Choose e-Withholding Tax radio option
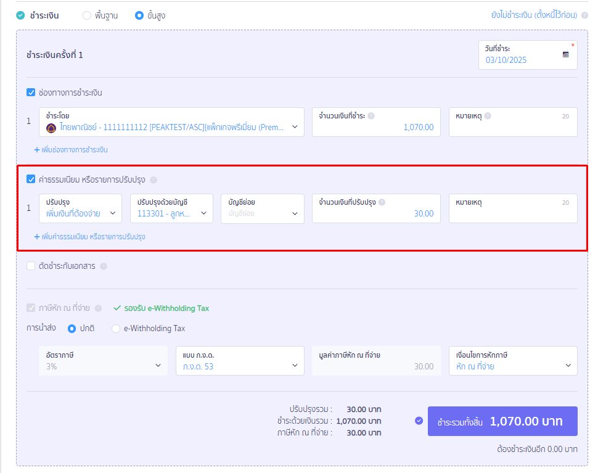598x473 pixels. coord(116,329)
